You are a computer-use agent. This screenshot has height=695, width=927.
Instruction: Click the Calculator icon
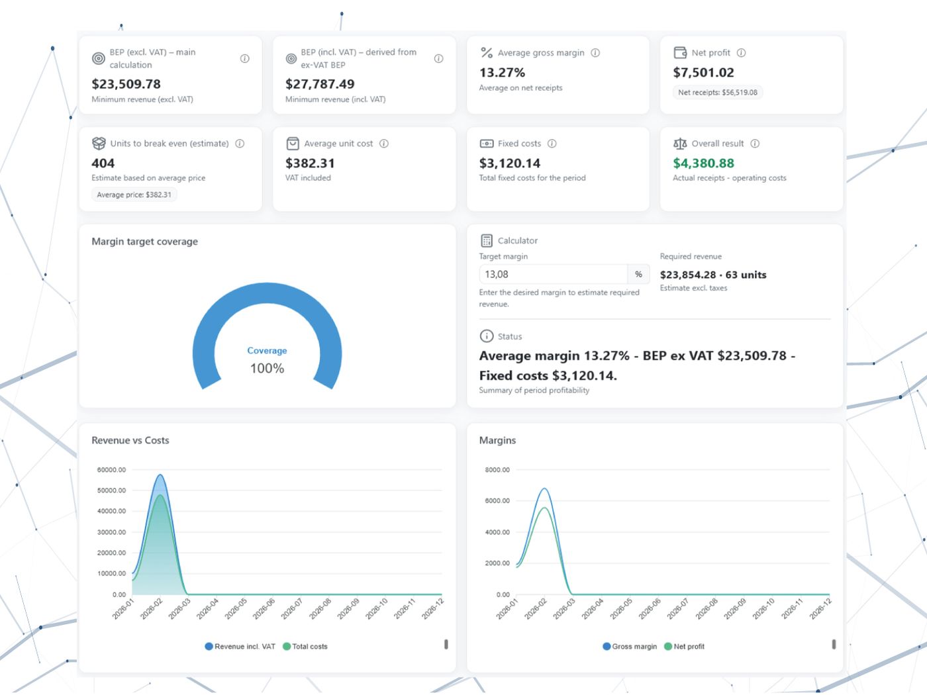pos(487,241)
